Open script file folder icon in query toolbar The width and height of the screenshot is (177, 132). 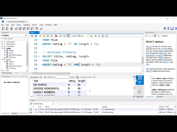32,36
